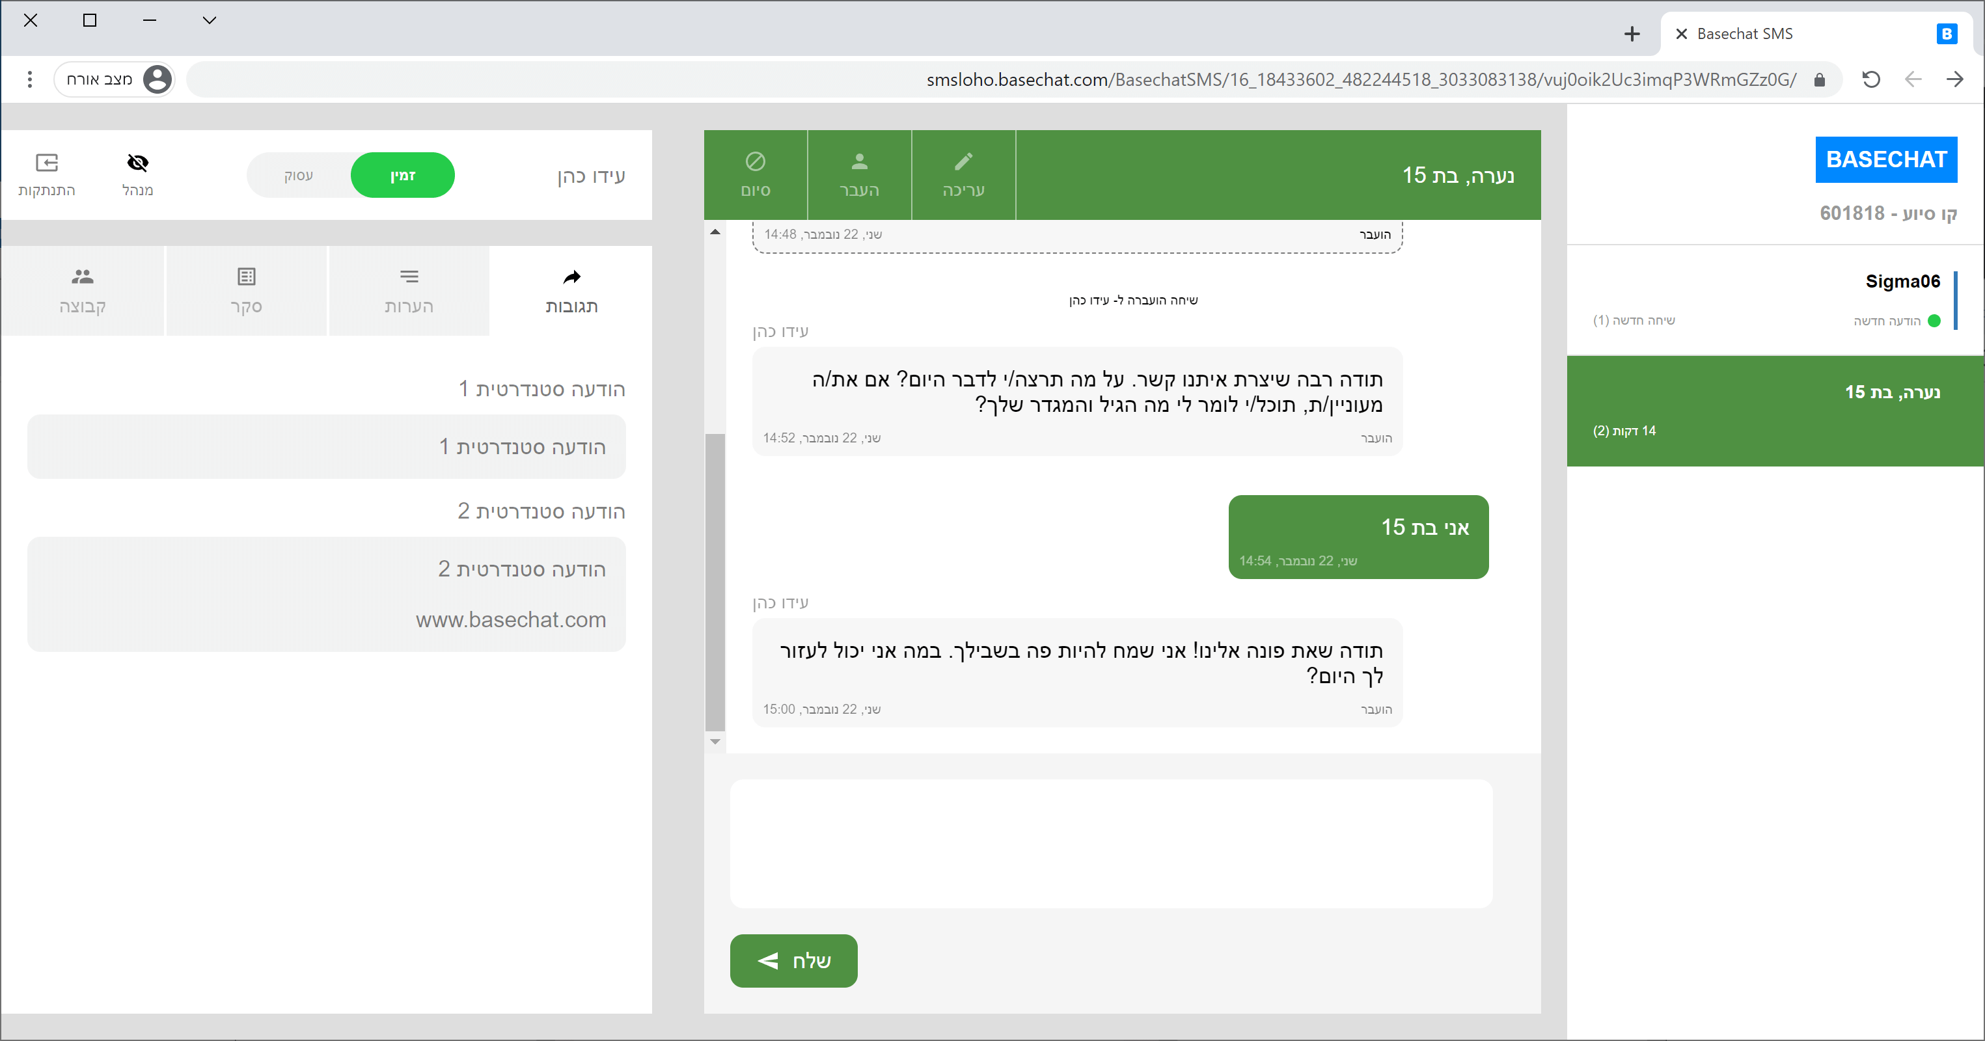Toggle manager (מנהל) hidden eye icon
The width and height of the screenshot is (1985, 1041).
[x=137, y=163]
